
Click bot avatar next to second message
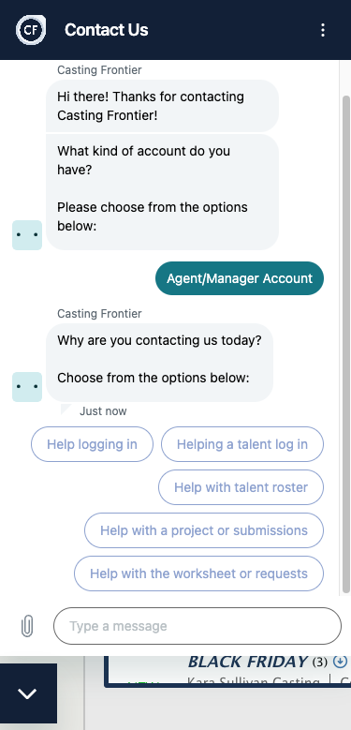point(27,387)
